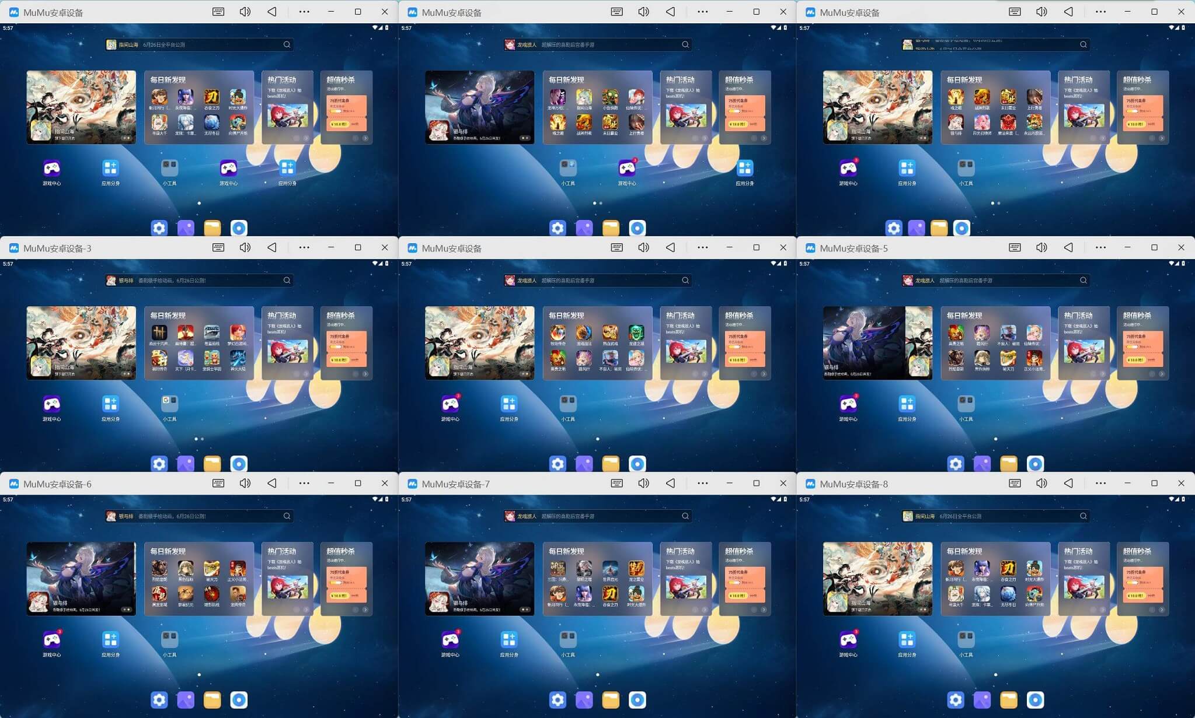Click volume icon in MuMu安卓设备-6 title bar
The height and width of the screenshot is (718, 1195).
(245, 483)
